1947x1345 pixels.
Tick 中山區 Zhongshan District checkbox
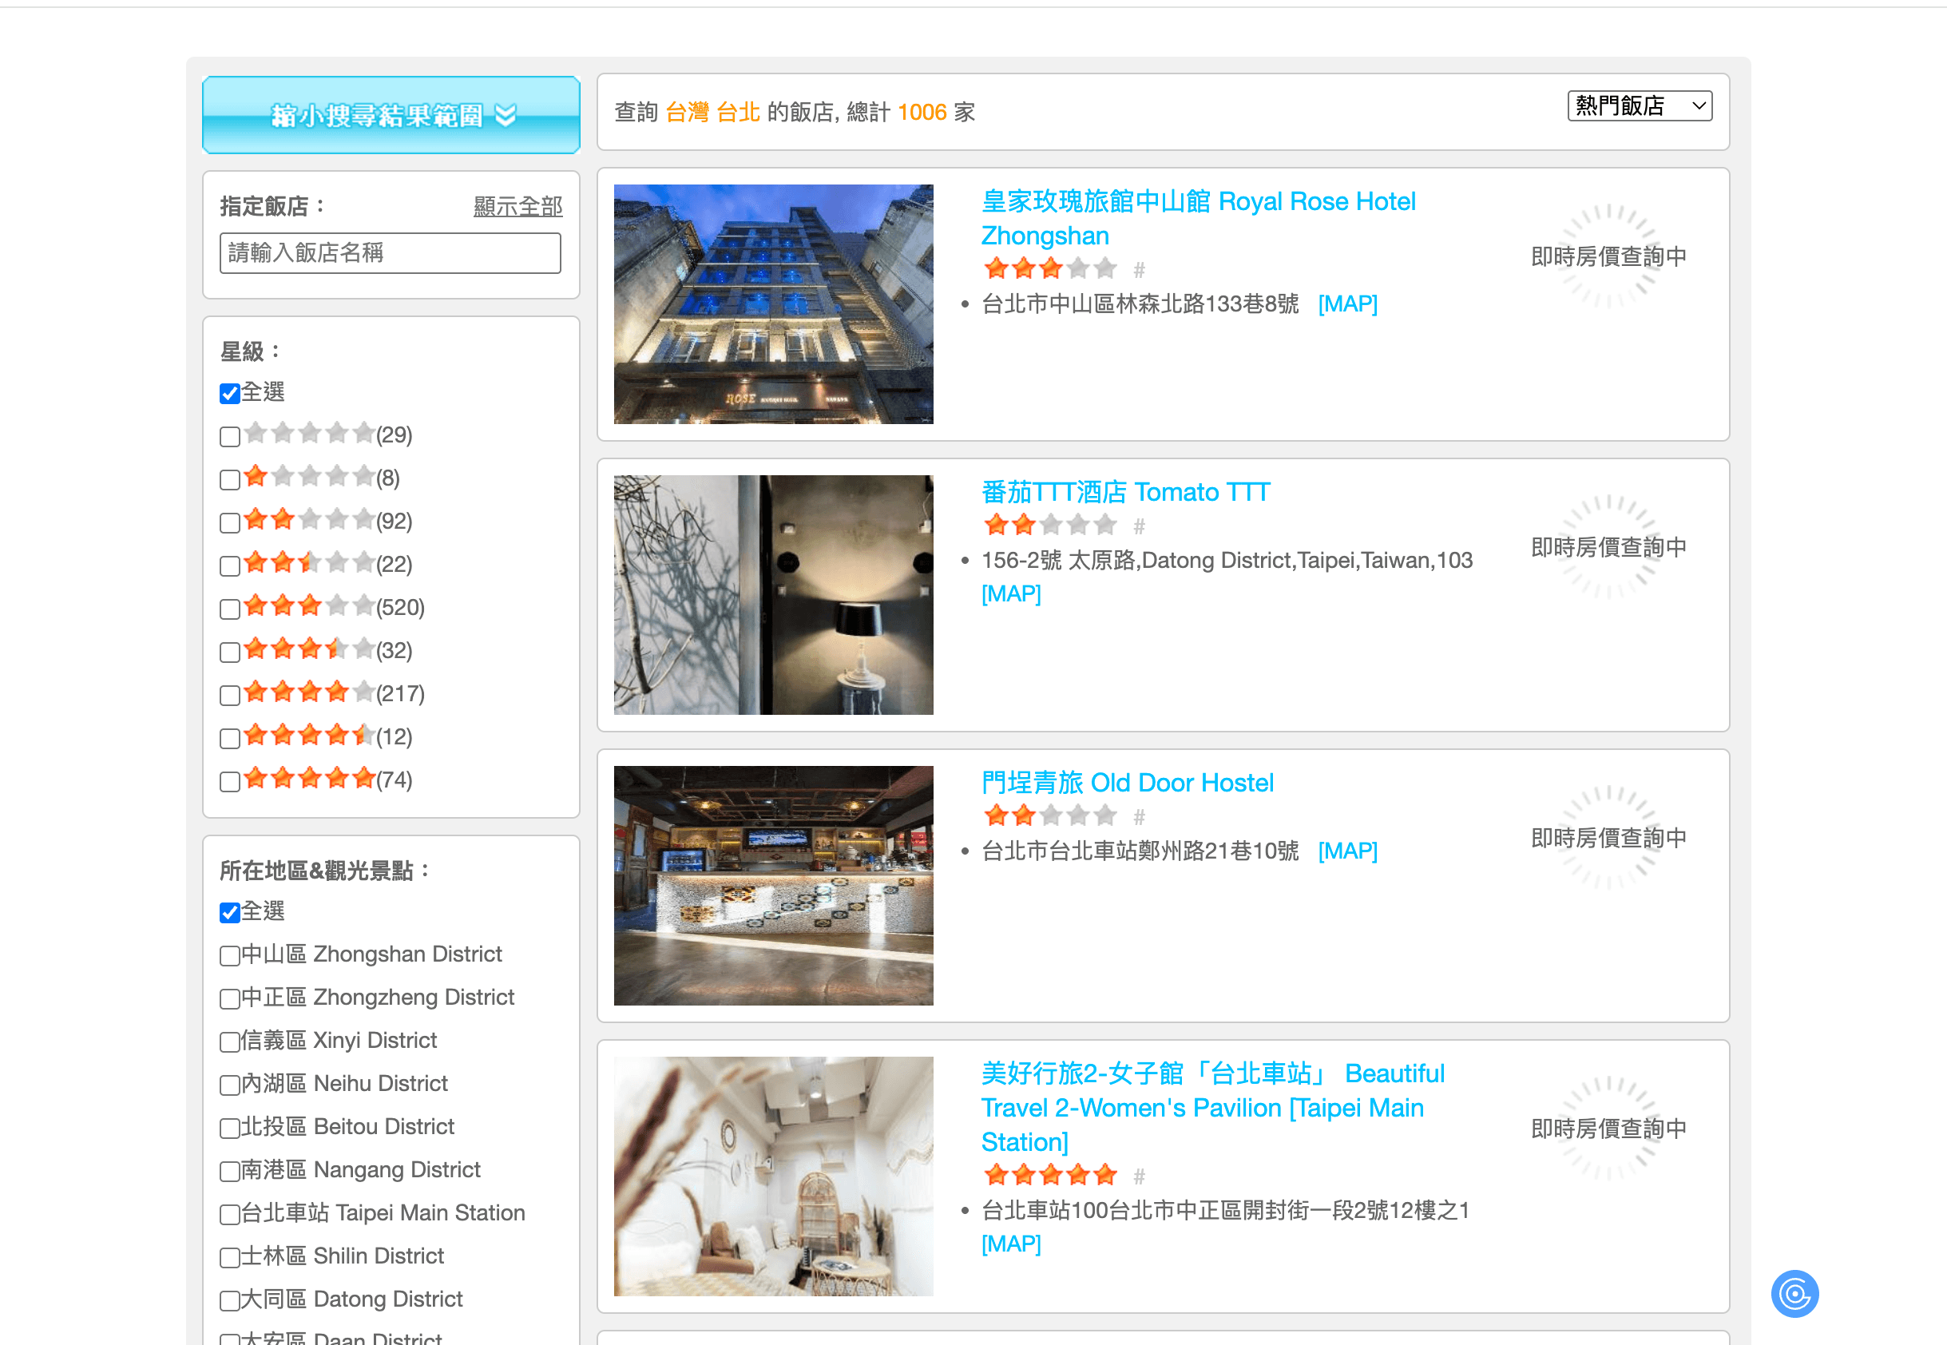click(230, 956)
